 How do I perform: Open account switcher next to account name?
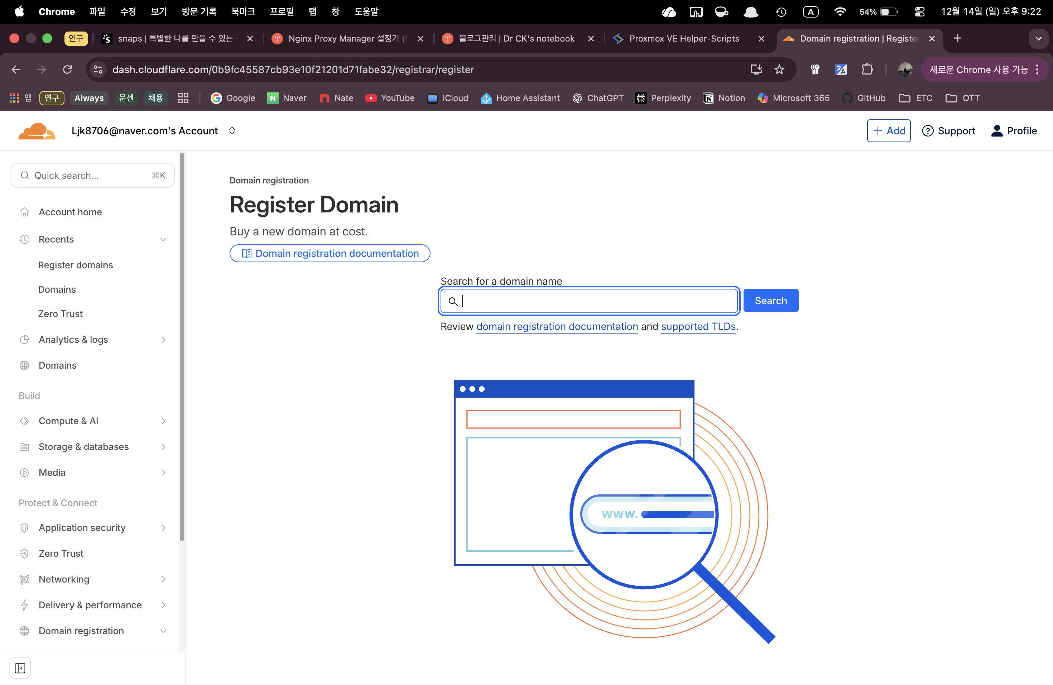click(232, 131)
